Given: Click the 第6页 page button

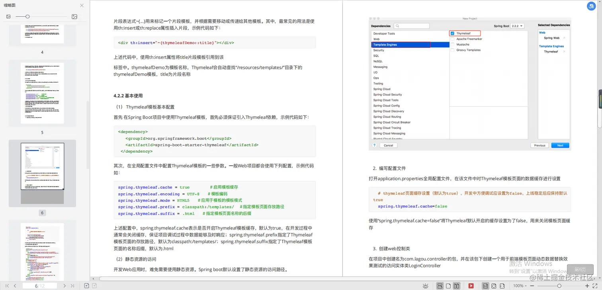Looking at the screenshot, I should click(x=580, y=270).
